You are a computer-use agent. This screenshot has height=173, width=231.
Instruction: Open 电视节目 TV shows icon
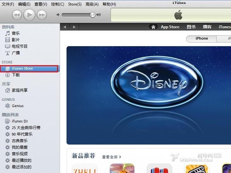(x=8, y=46)
